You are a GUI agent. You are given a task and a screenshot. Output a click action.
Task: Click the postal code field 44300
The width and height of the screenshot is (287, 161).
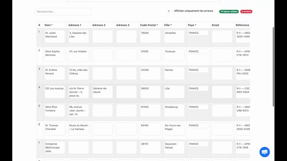click(x=150, y=73)
